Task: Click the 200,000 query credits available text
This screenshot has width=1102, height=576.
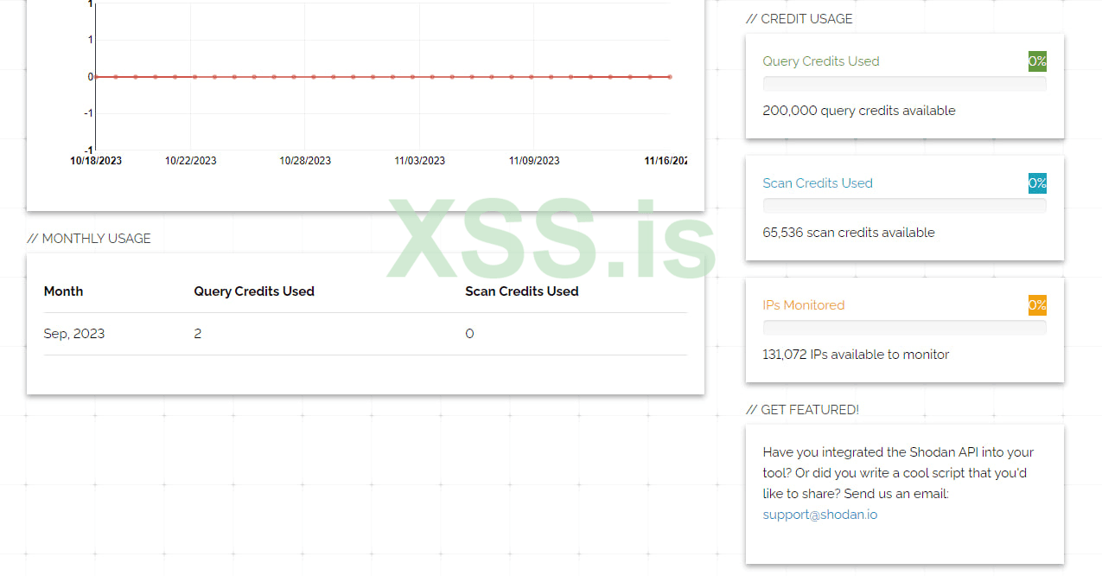Action: [x=858, y=111]
